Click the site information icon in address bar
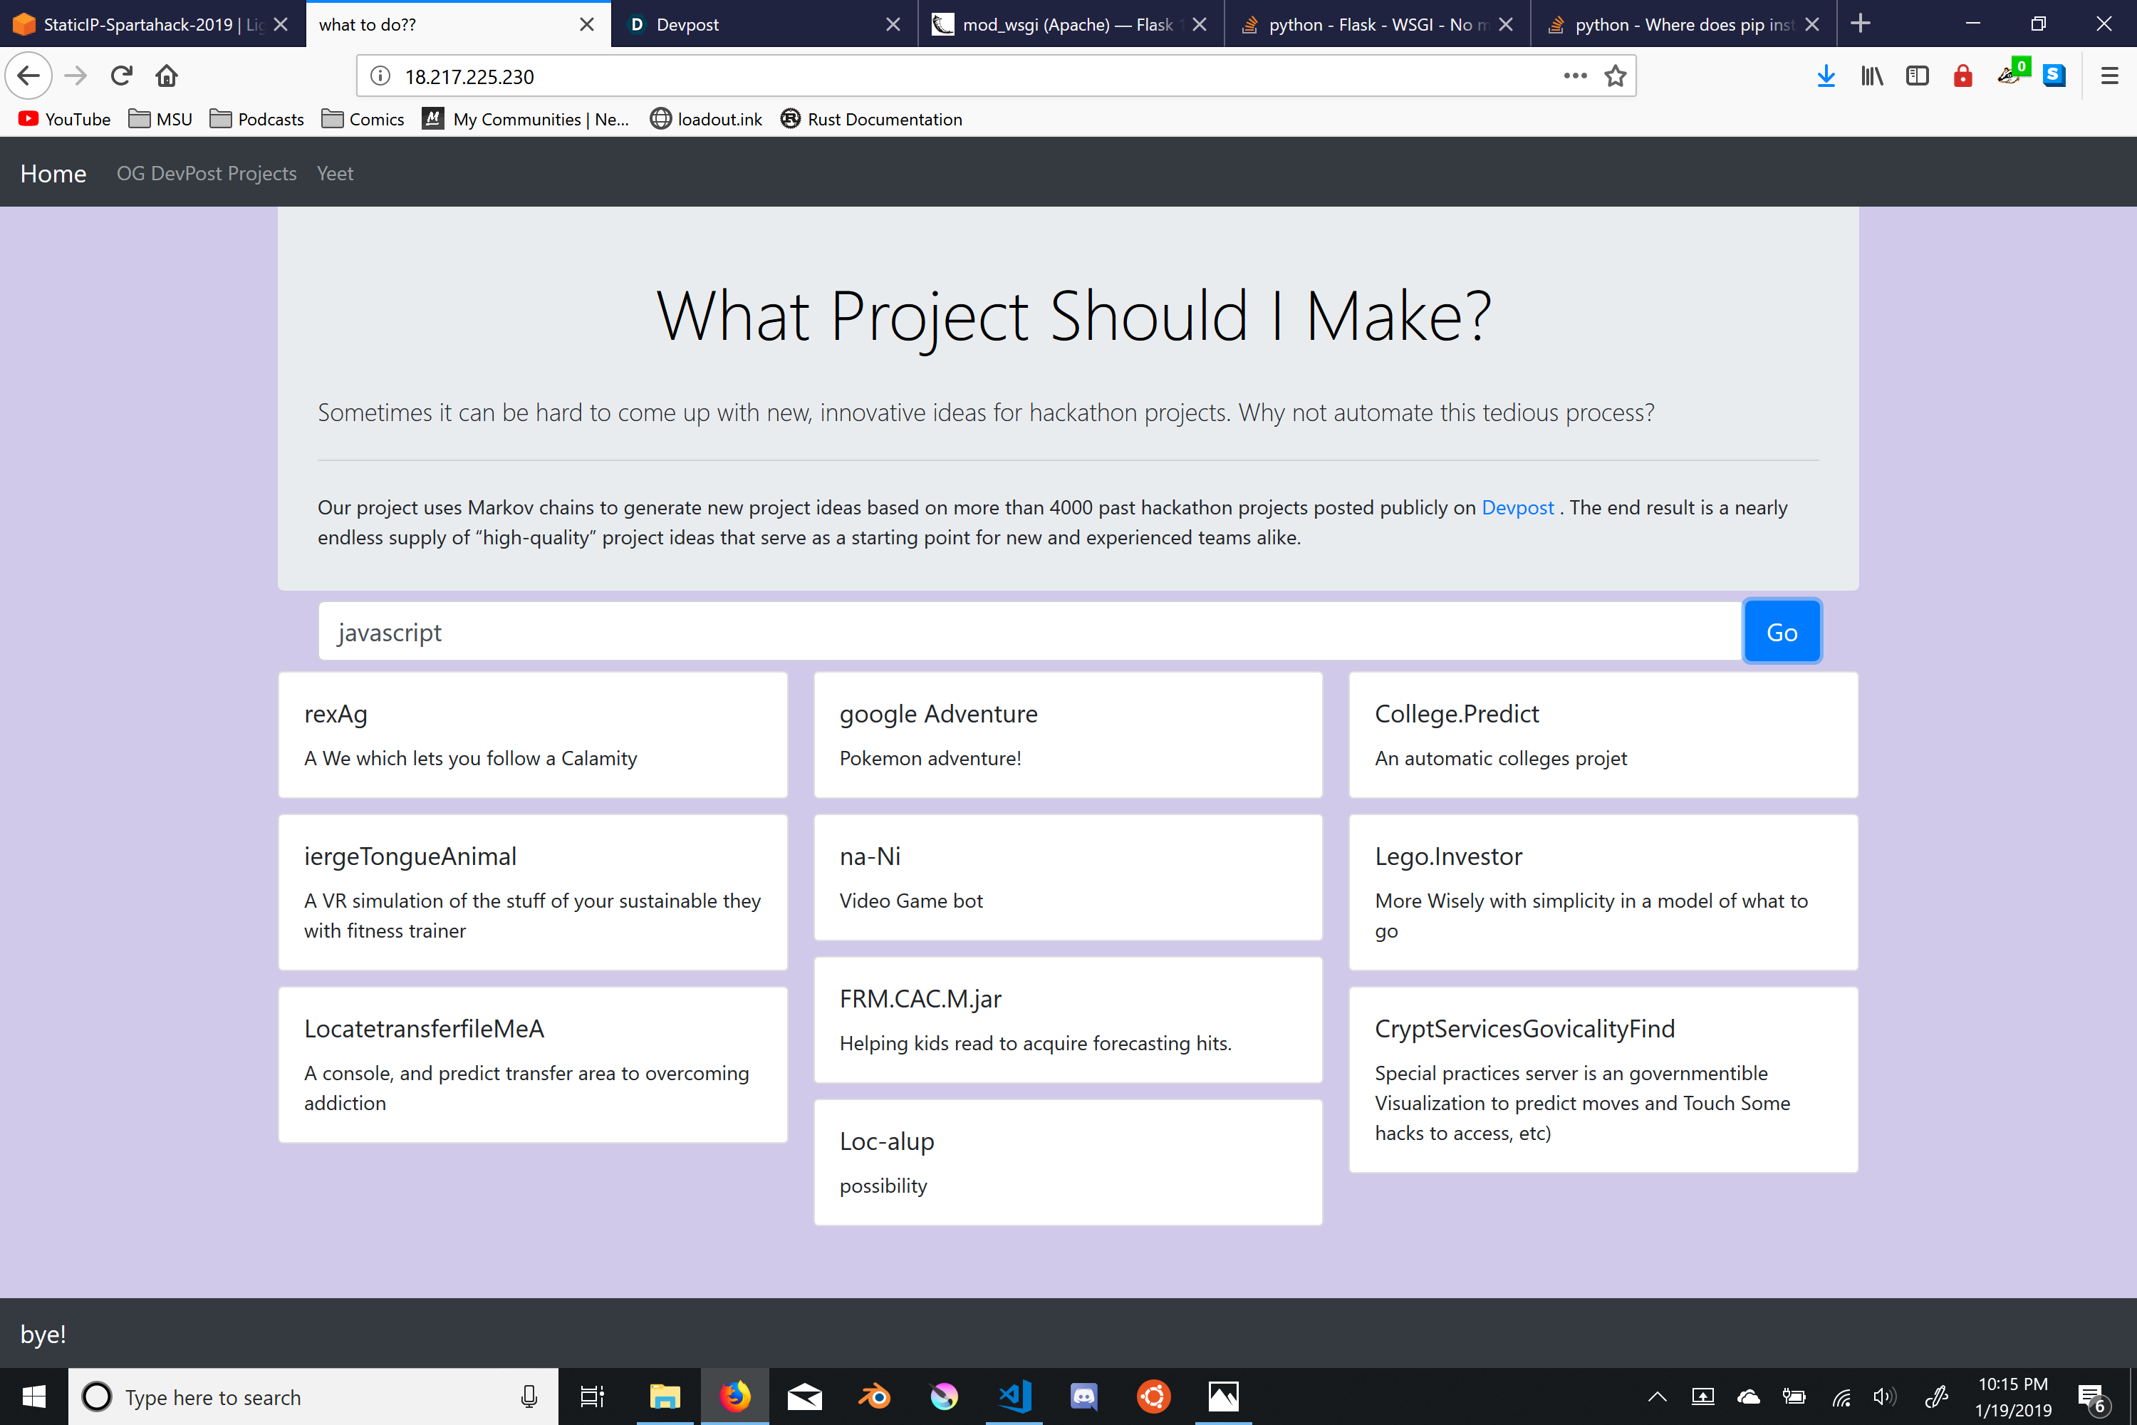 pos(380,76)
